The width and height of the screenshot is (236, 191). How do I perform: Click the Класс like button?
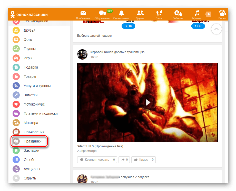coord(143,160)
